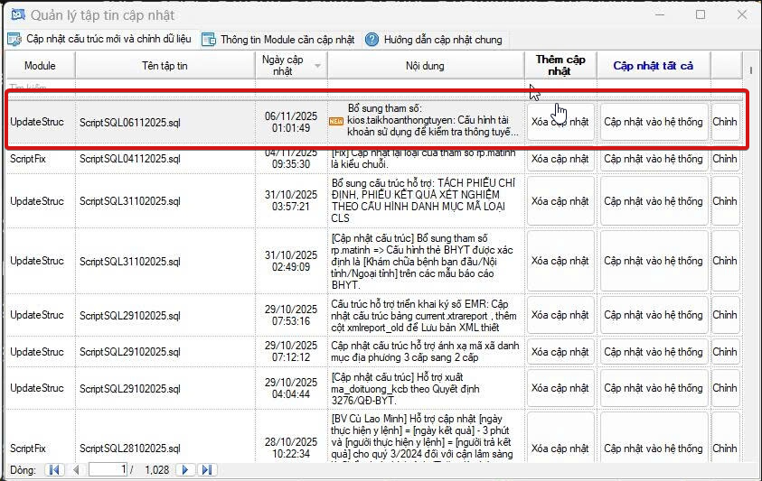This screenshot has width=762, height=481.
Task: Click Xóa cập nhật for ScriptSQL06112025.sql
Action: click(560, 122)
